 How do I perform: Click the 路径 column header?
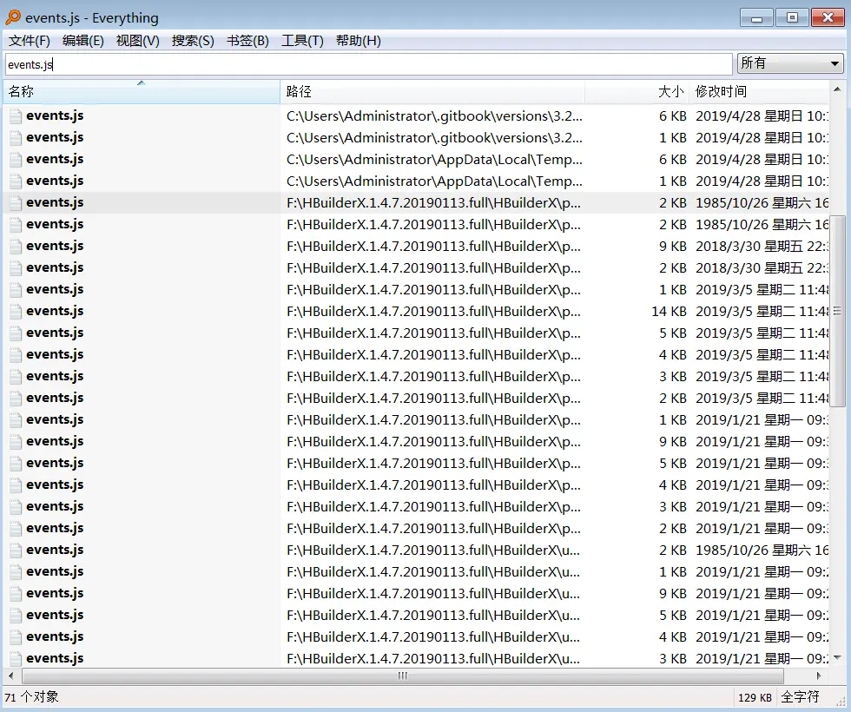click(298, 91)
